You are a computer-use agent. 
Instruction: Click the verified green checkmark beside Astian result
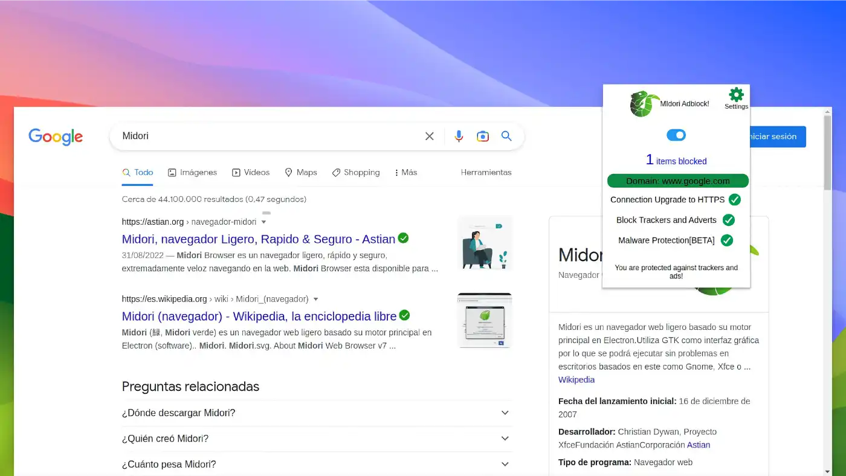coord(403,239)
